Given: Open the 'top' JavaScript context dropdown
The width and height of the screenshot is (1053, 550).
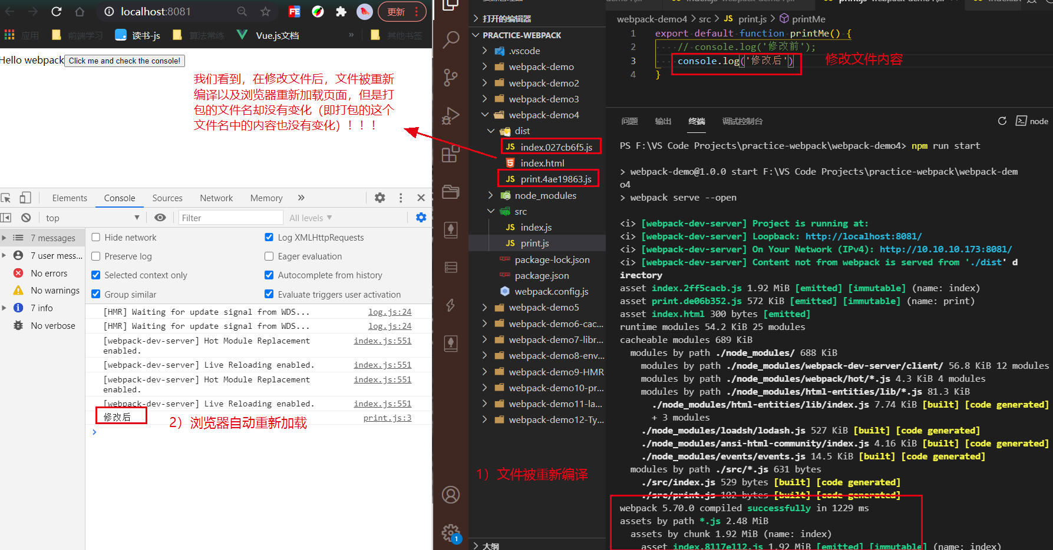Looking at the screenshot, I should [x=93, y=218].
